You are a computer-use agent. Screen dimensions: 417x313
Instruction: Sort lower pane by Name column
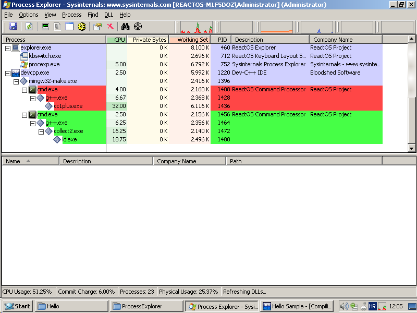(x=30, y=161)
